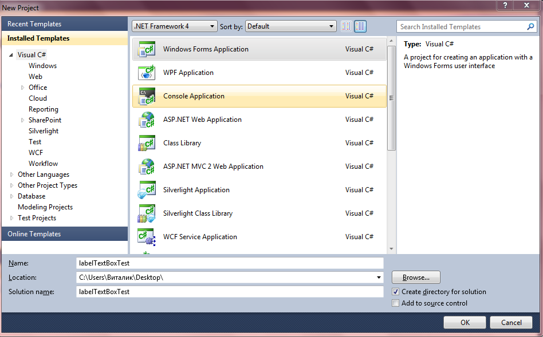
Task: Click the Name input field
Action: (x=230, y=263)
